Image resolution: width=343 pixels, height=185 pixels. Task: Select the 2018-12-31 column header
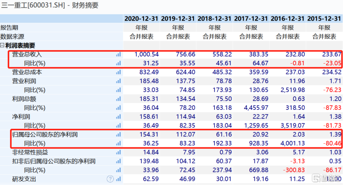214,19
